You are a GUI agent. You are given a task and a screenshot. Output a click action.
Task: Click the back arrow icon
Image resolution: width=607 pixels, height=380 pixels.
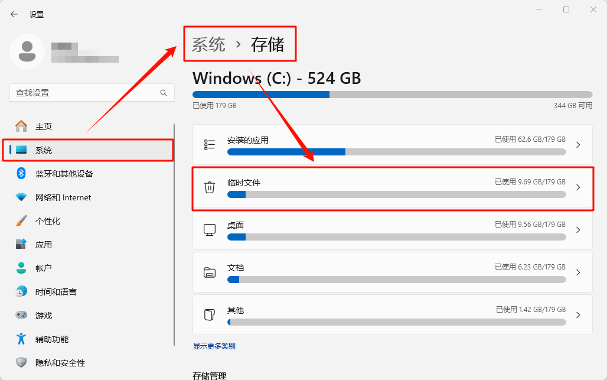pyautogui.click(x=14, y=14)
